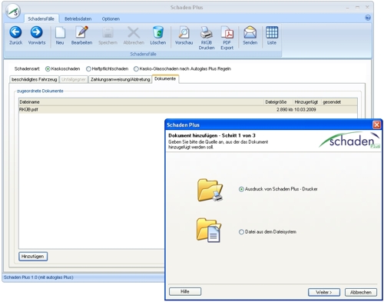Open the Zahlungsanweisung/Abtretung tab
384x302 pixels.
120,79
